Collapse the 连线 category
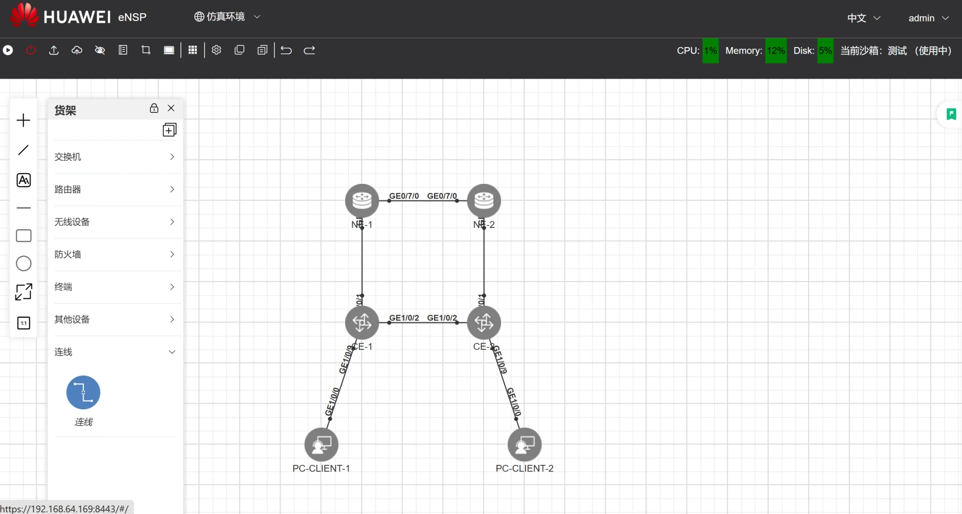The height and width of the screenshot is (514, 962). point(115,352)
